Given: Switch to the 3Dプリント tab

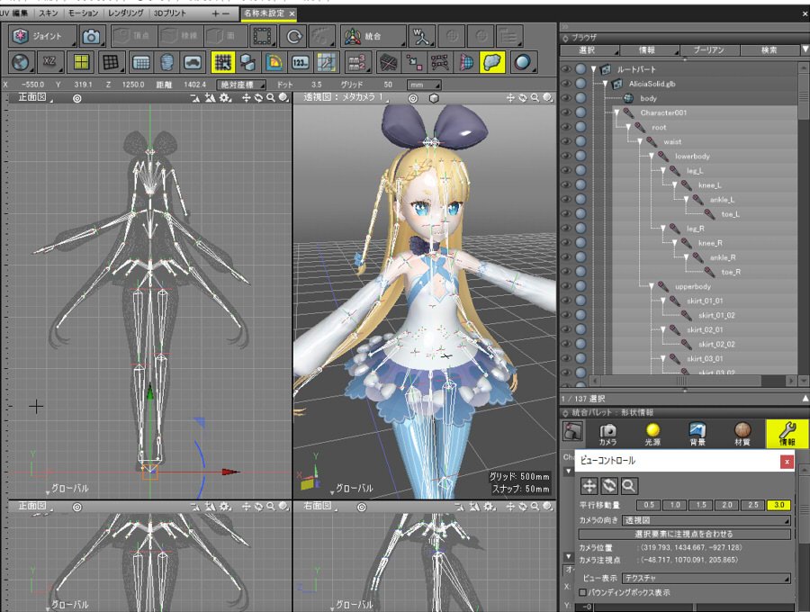Looking at the screenshot, I should [170, 13].
